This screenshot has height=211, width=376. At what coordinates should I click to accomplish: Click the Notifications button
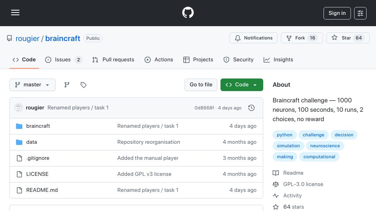click(x=253, y=38)
